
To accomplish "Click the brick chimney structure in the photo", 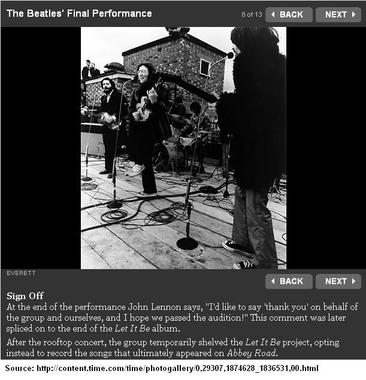I will pyautogui.click(x=173, y=65).
